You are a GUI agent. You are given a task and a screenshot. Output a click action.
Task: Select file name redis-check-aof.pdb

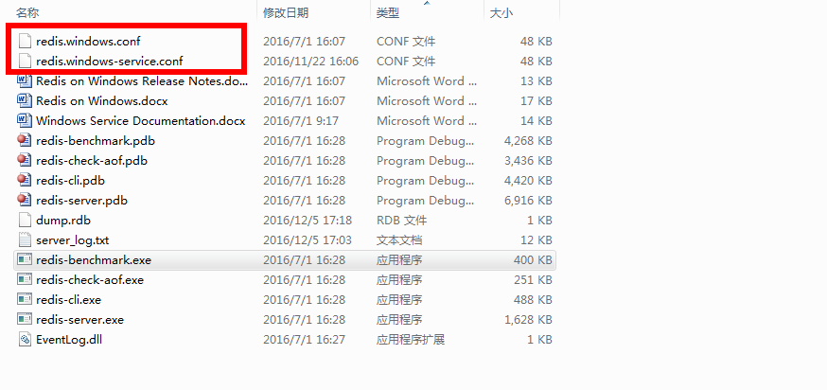(92, 160)
